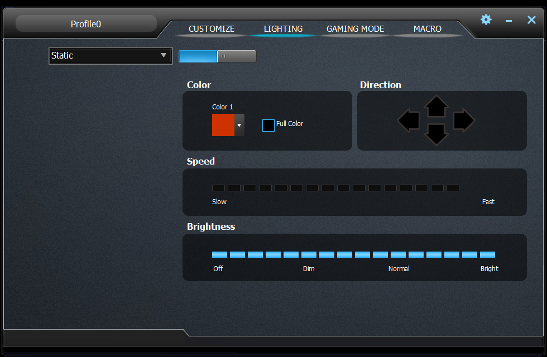Pick the red Color 1 swatch
Viewport: 547px width, 357px height.
pos(223,125)
